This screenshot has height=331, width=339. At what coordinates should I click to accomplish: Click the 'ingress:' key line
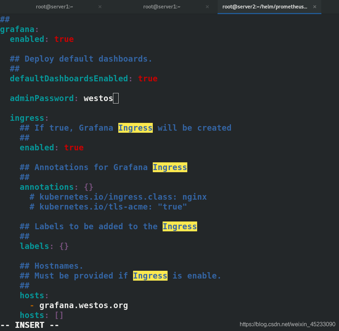click(30, 118)
